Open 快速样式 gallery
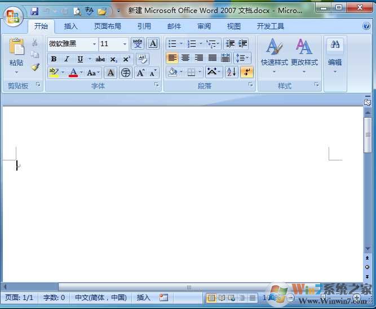Image resolution: width=376 pixels, height=309 pixels. point(275,56)
